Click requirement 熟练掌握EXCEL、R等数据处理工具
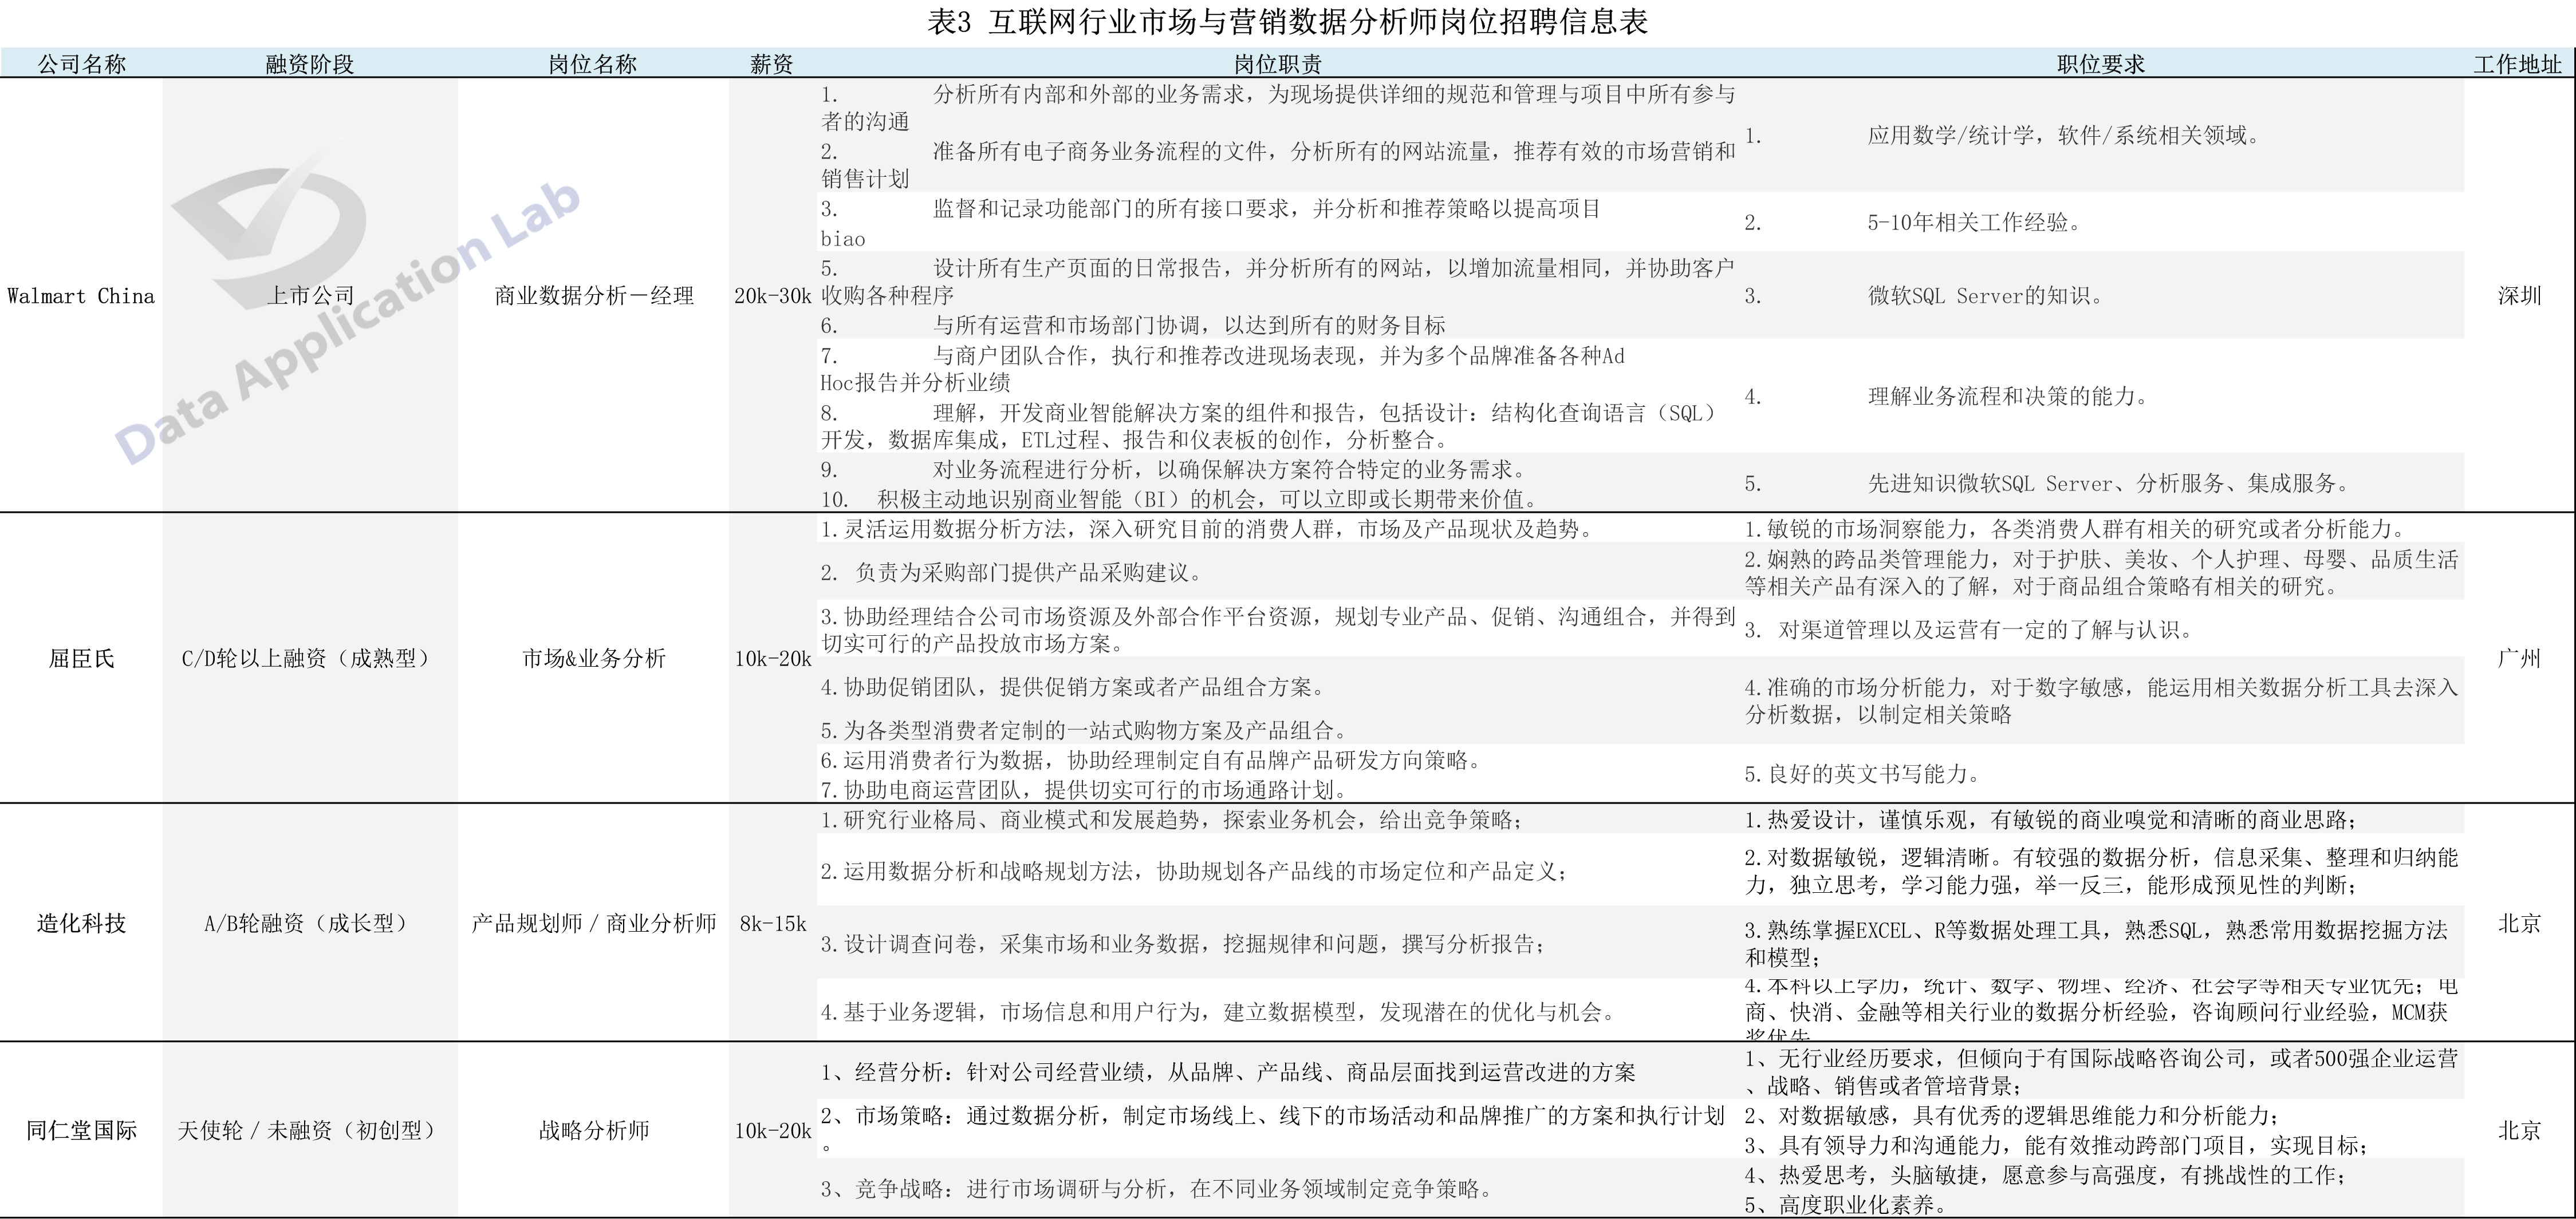Viewport: 2576px width, 1219px height. (2096, 943)
